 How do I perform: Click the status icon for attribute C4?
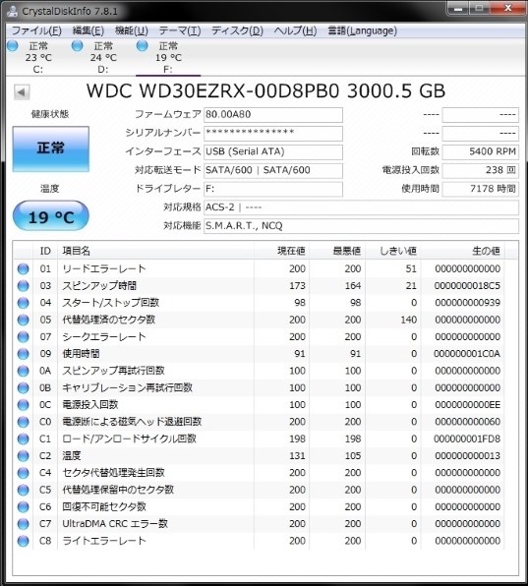pos(24,473)
